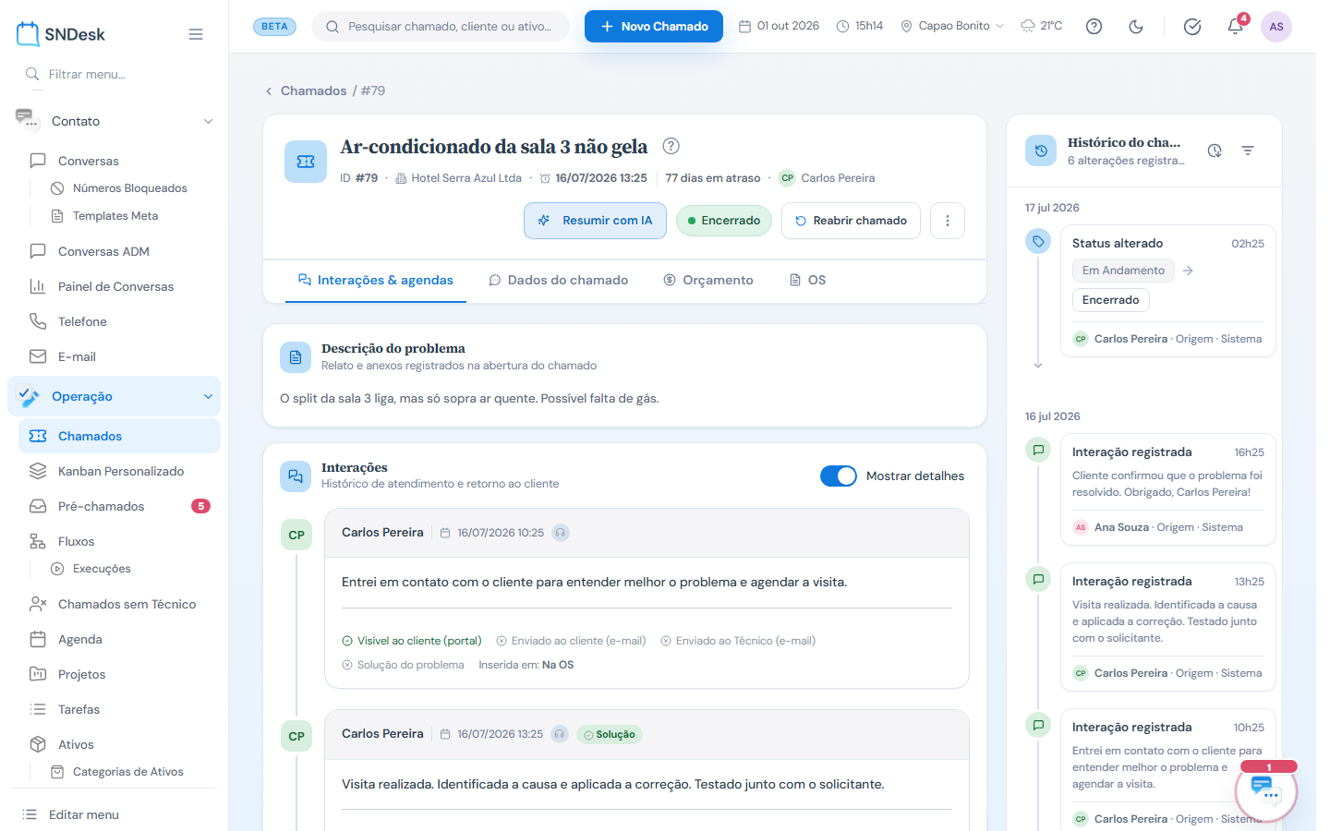Open Kanban Personalizado in sidebar
The width and height of the screenshot is (1330, 831).
[x=120, y=471]
